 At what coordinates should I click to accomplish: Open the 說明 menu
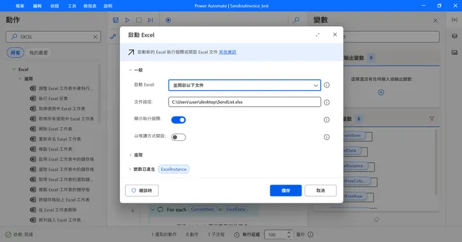coord(108,6)
